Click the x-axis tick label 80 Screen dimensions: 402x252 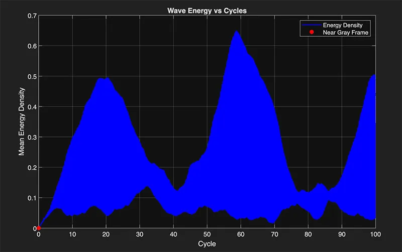[x=308, y=234]
